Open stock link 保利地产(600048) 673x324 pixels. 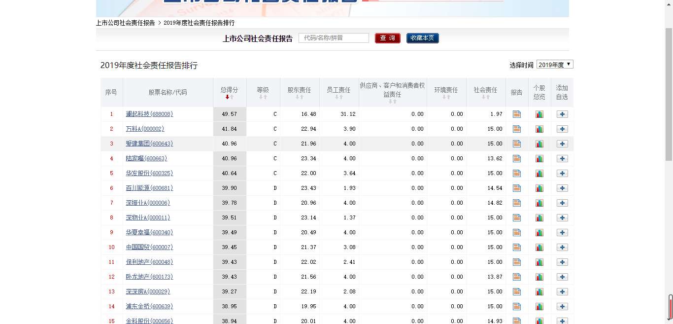(x=149, y=262)
